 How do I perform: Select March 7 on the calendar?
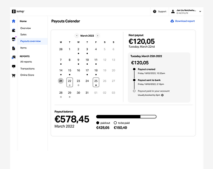61,60
